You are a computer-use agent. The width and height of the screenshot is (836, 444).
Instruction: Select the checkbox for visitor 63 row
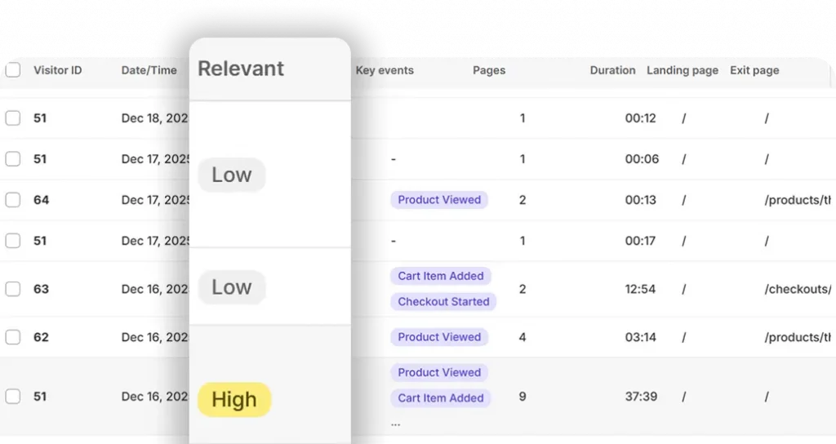[13, 289]
